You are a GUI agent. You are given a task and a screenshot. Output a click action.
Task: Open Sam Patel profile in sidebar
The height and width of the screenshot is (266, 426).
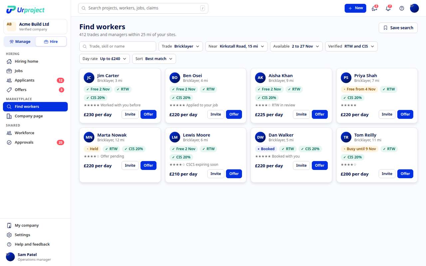pos(35,257)
